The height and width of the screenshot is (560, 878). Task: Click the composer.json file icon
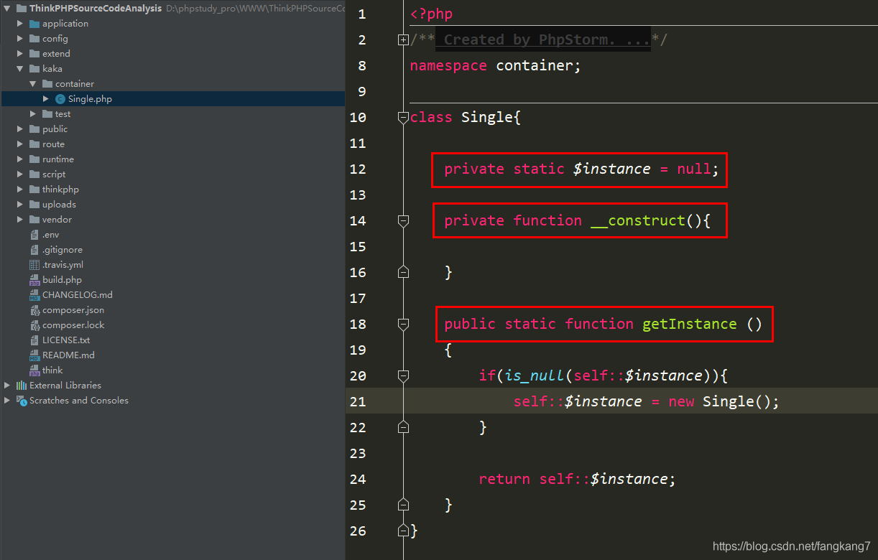[34, 310]
